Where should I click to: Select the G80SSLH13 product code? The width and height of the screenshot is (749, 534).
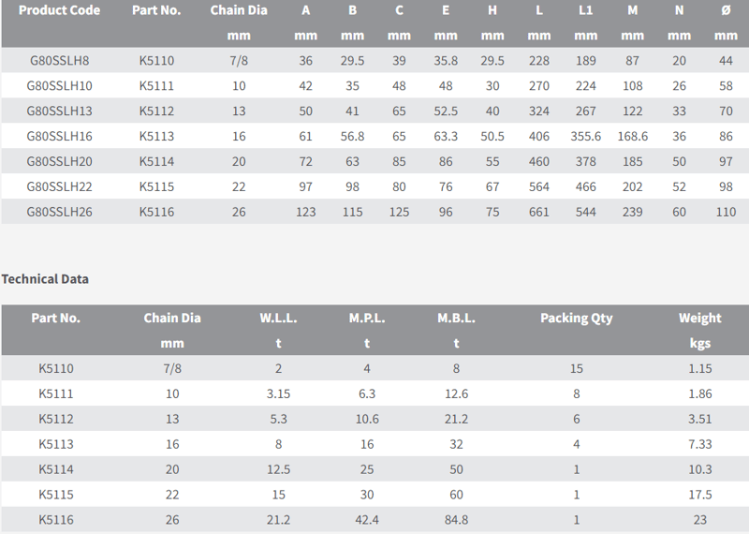(x=59, y=111)
